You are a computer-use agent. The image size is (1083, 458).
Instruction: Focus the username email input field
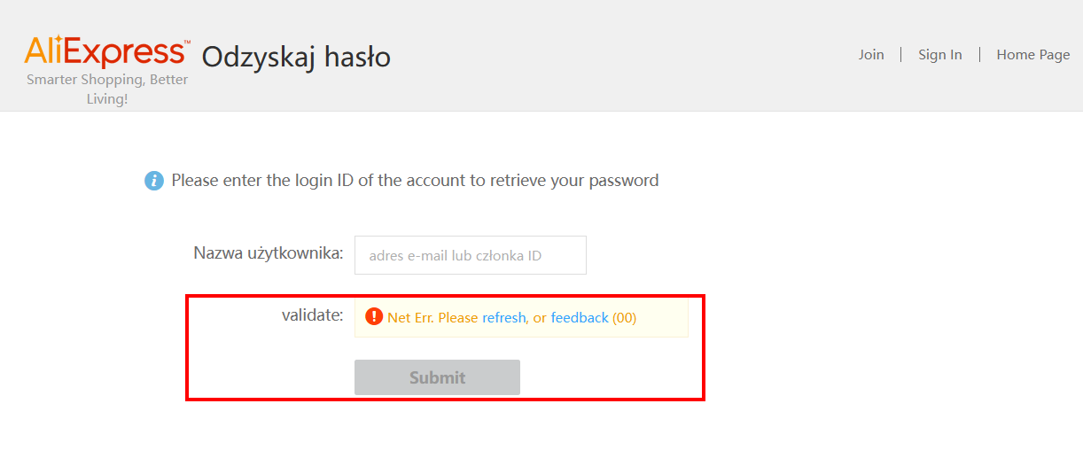click(470, 255)
